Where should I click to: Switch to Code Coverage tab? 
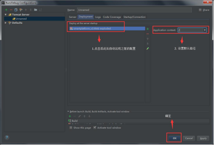[112, 17]
